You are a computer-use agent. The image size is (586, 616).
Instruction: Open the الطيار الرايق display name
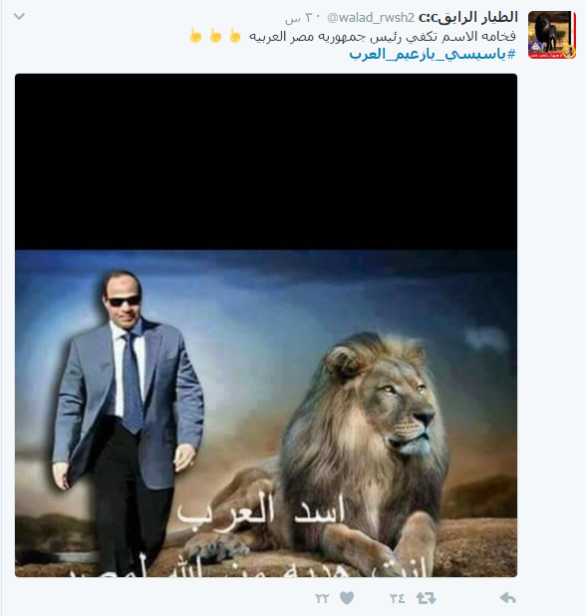[x=467, y=17]
